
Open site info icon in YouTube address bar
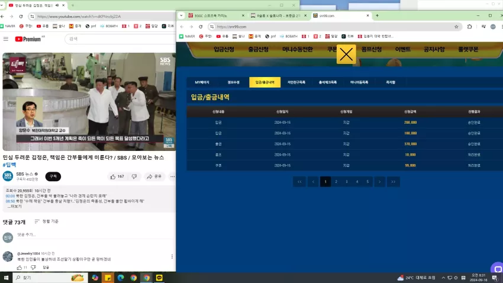[32, 17]
